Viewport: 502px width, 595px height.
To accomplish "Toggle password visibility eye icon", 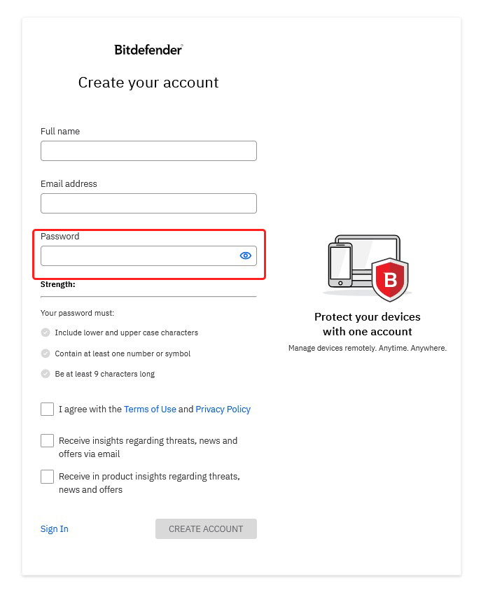I will [246, 255].
